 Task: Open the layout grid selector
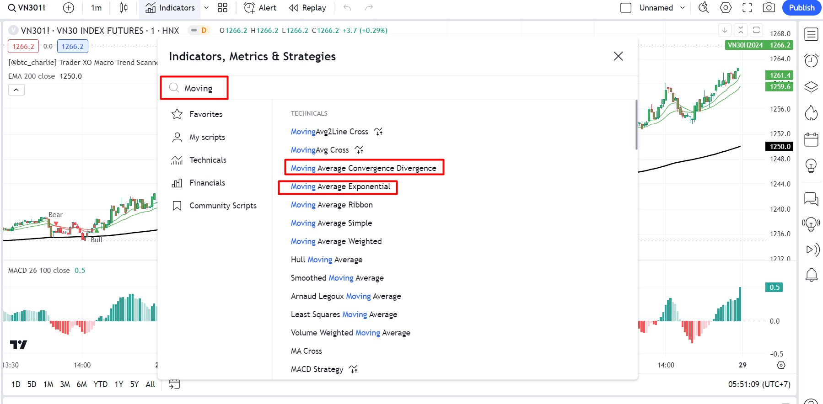(x=222, y=8)
